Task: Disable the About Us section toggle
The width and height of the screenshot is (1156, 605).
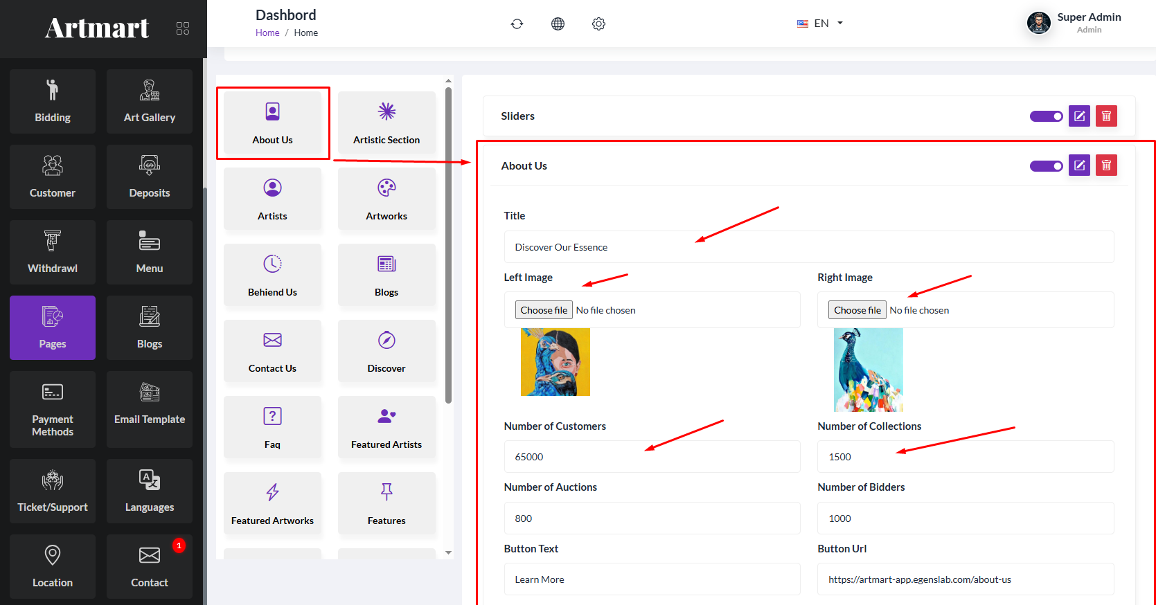Action: pos(1046,166)
